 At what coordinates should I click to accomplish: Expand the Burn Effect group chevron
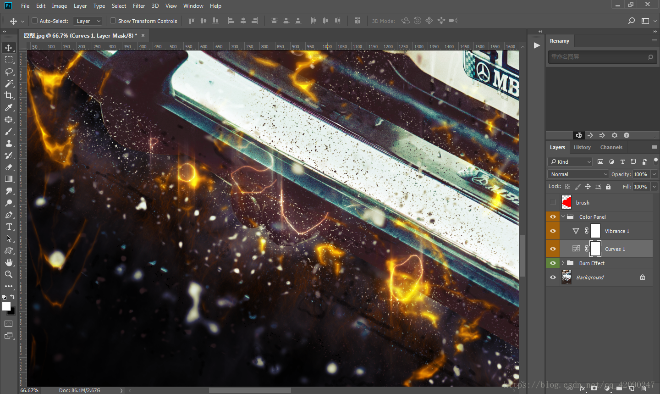pyautogui.click(x=563, y=263)
